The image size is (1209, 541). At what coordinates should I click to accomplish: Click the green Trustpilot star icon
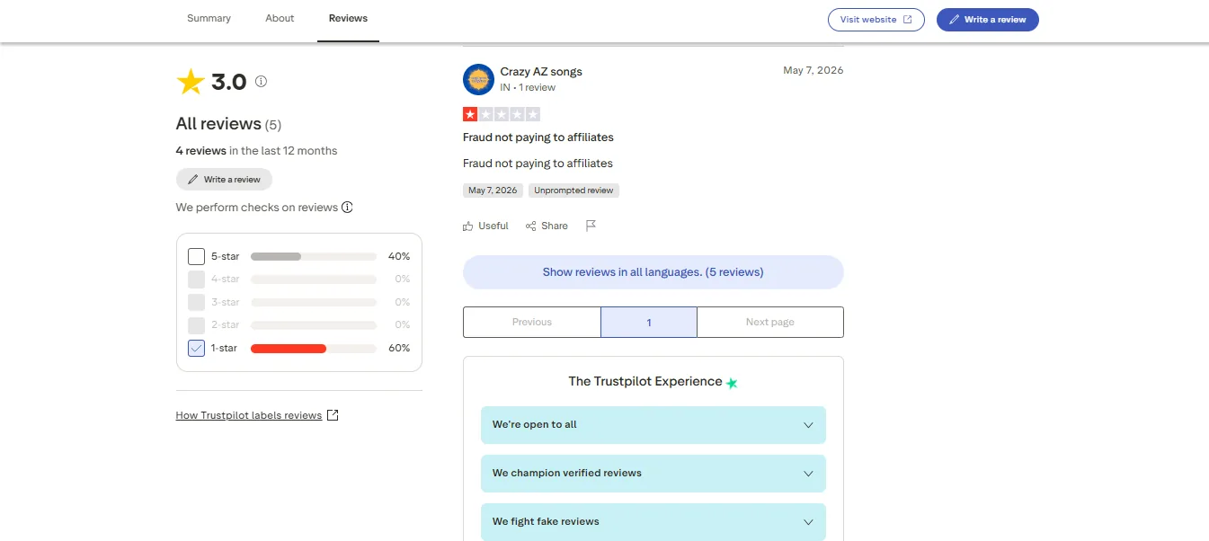coord(732,383)
